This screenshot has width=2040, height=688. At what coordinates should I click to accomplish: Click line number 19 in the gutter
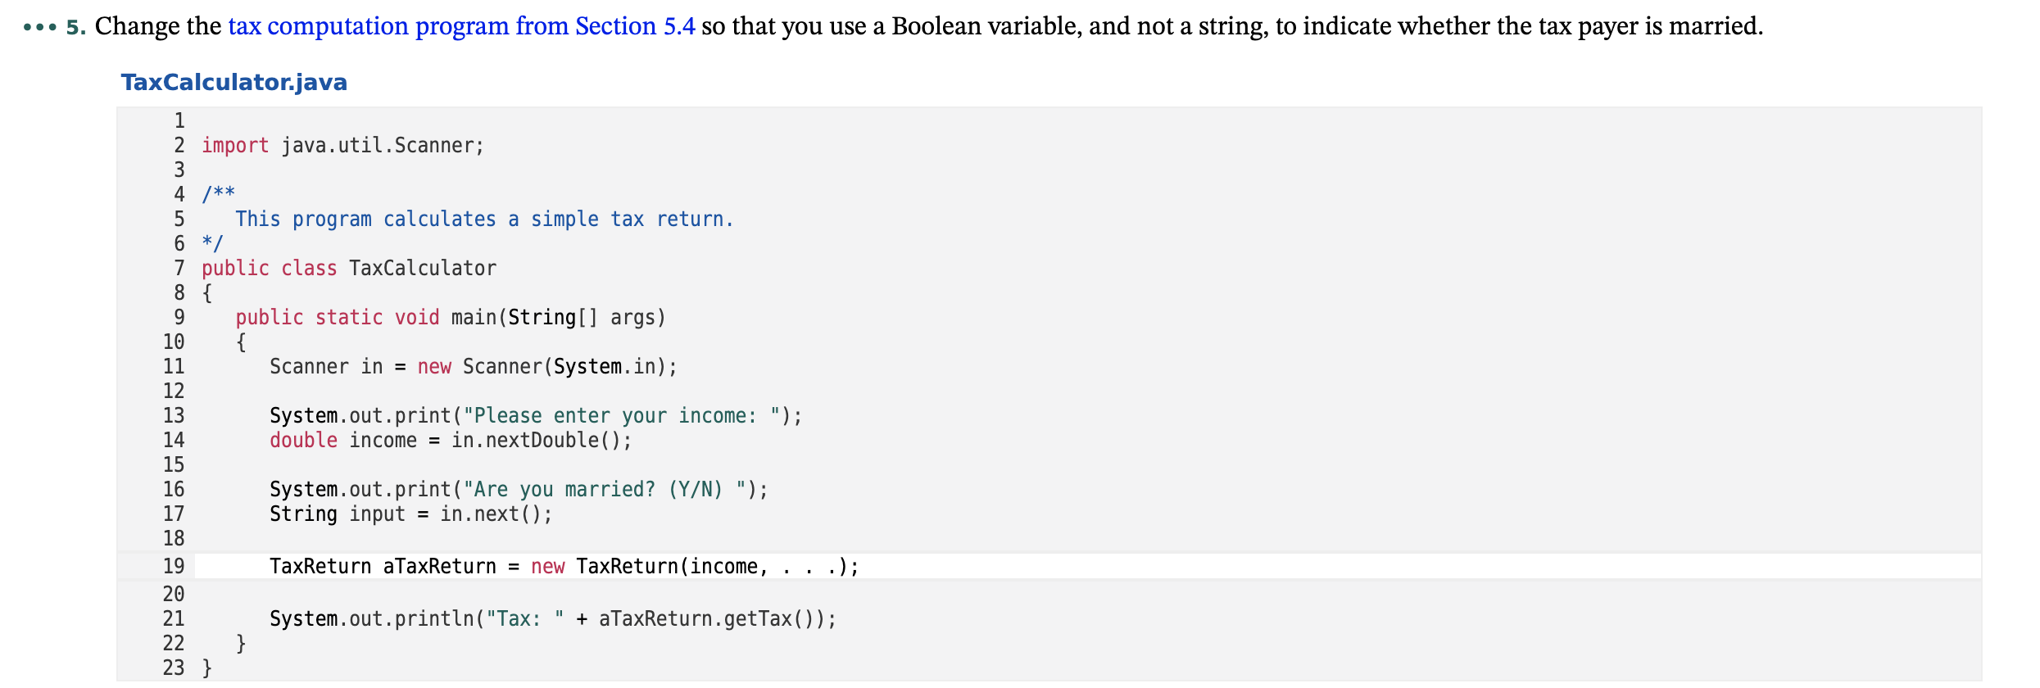point(174,566)
